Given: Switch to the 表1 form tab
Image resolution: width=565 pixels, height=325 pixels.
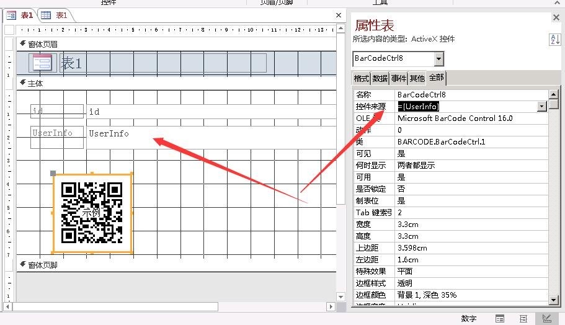Looking at the screenshot, I should [x=20, y=15].
